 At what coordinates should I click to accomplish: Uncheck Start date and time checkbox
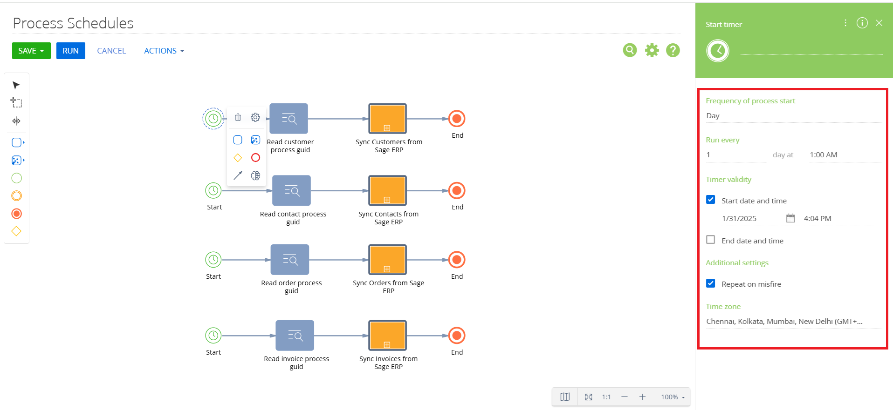click(711, 200)
